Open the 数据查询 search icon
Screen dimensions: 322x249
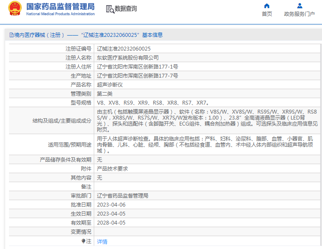(110, 9)
